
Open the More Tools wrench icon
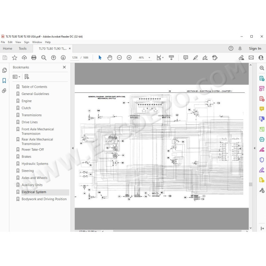click(x=261, y=190)
